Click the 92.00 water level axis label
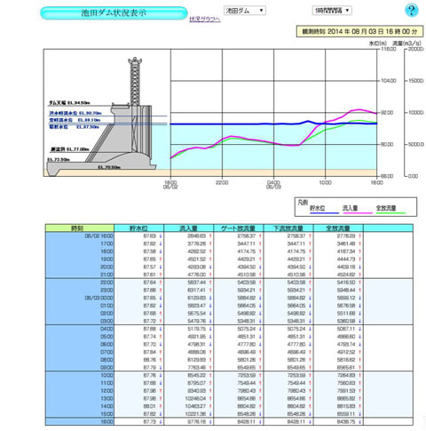The height and width of the screenshot is (431, 426). [x=387, y=113]
